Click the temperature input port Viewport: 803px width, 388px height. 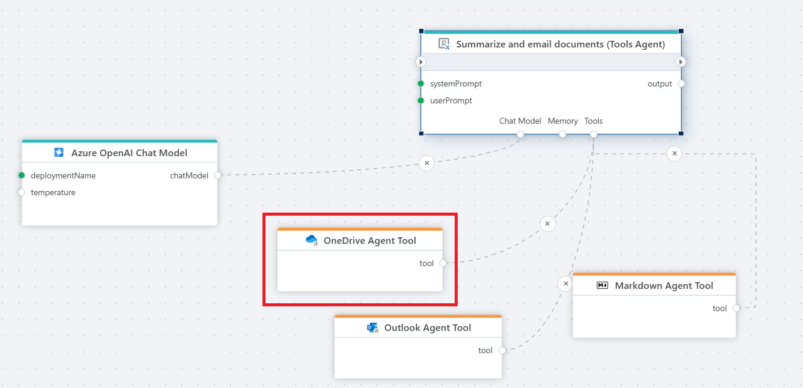pyautogui.click(x=22, y=192)
